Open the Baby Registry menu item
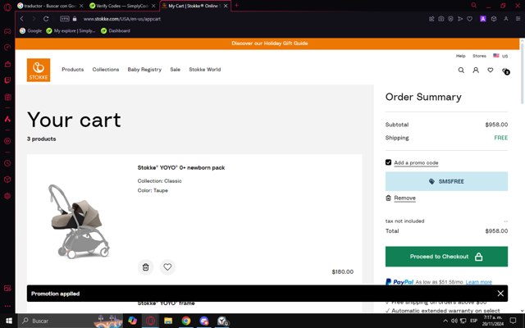 (x=144, y=70)
